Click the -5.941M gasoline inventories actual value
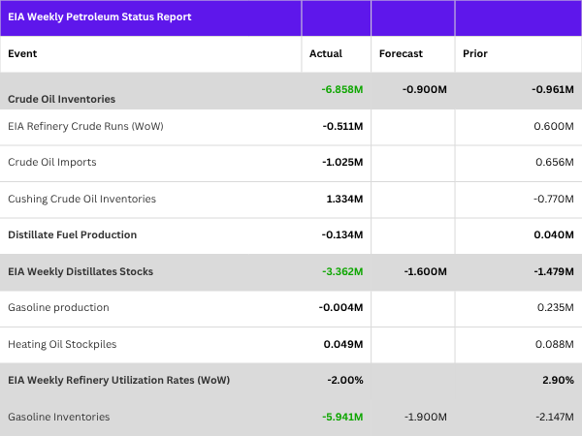The width and height of the screenshot is (582, 436). point(342,417)
